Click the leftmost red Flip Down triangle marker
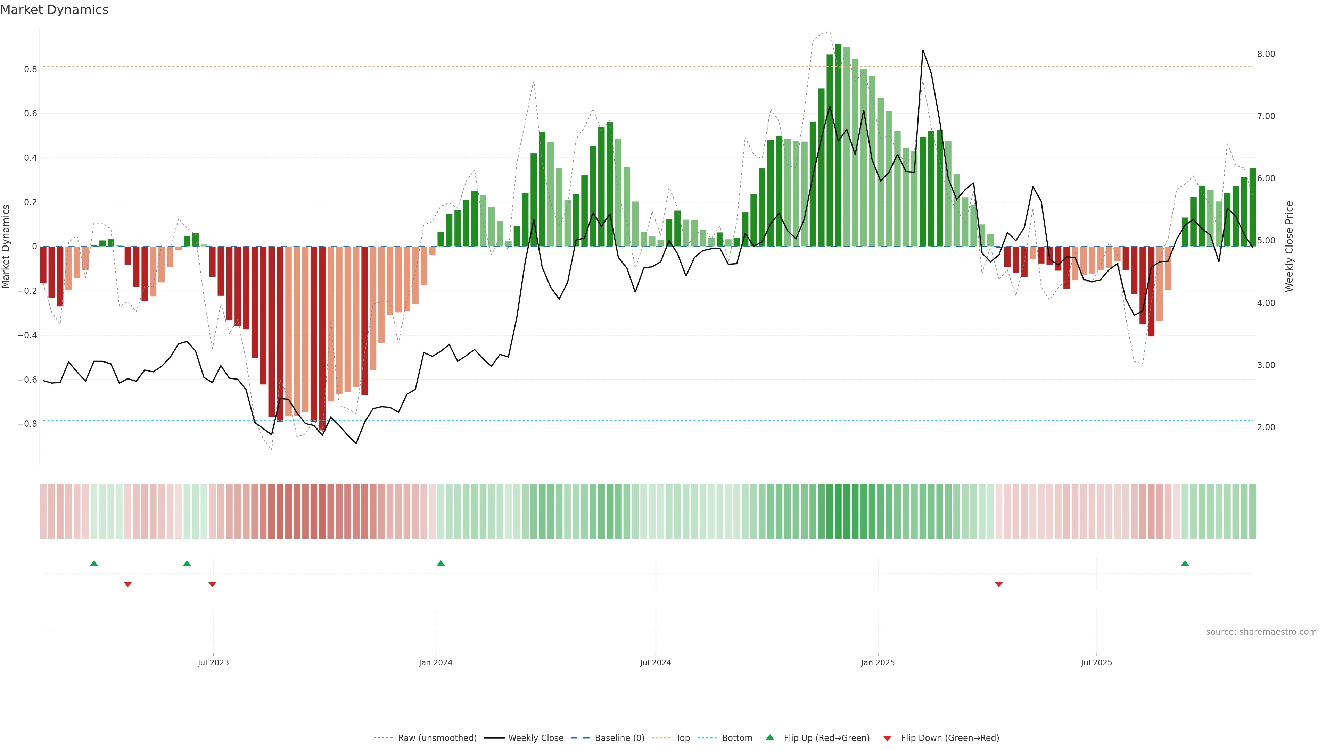The width and height of the screenshot is (1334, 750). 128,584
